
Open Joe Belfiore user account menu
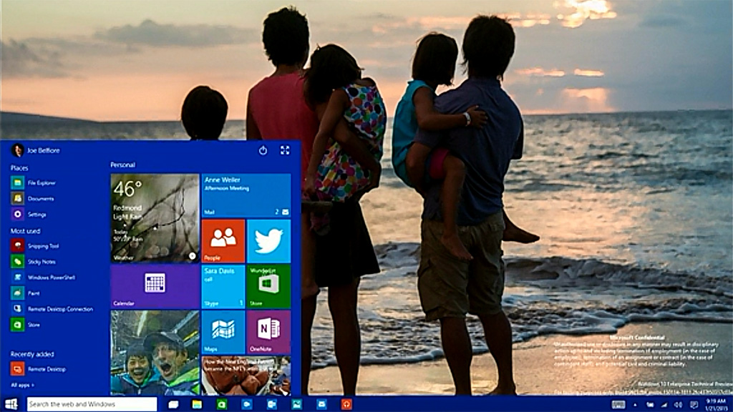36,150
